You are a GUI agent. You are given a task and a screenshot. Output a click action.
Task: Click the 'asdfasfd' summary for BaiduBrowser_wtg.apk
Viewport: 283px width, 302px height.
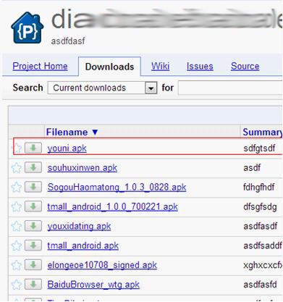[260, 285]
